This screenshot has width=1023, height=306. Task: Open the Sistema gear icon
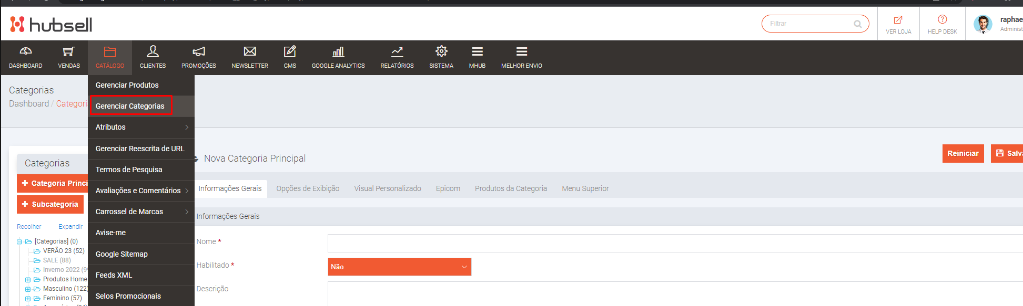tap(441, 51)
